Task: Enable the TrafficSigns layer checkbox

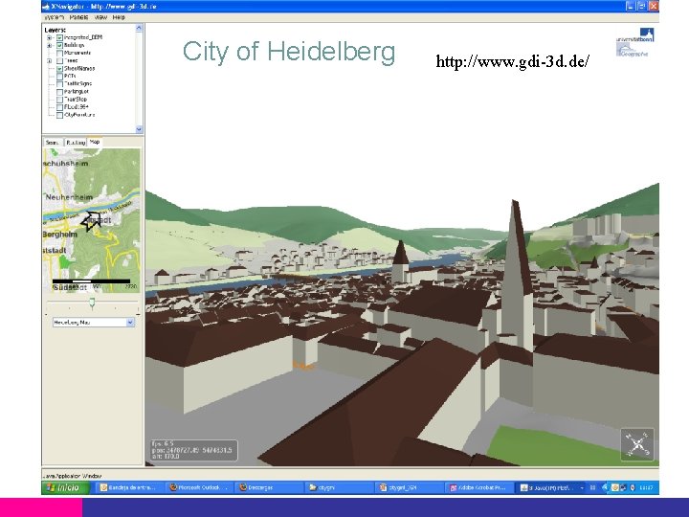Action: pyautogui.click(x=59, y=84)
